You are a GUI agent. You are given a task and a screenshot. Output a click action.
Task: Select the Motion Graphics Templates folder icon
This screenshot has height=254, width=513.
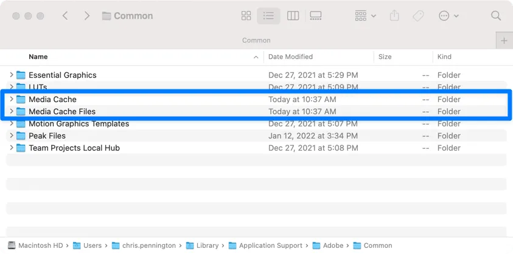click(x=21, y=124)
